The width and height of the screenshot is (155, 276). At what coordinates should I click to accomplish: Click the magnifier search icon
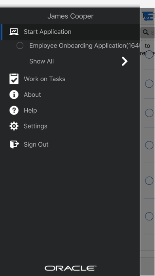146,32
